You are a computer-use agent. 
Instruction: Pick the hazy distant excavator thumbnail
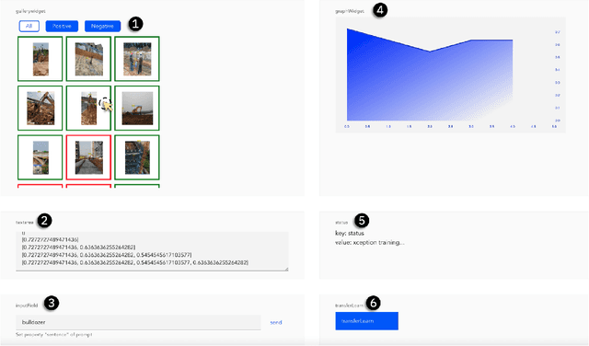(137, 109)
